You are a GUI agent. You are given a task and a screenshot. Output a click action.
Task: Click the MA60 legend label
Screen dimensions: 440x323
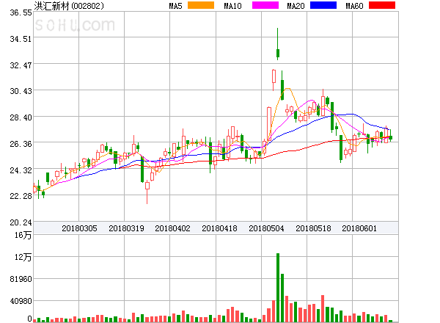354,6
